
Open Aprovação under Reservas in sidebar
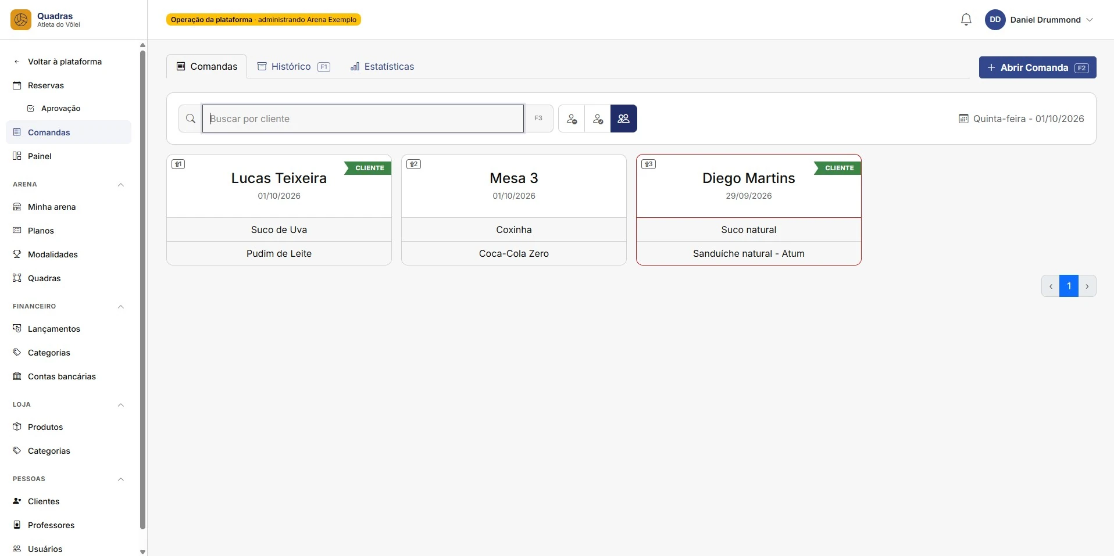60,109
